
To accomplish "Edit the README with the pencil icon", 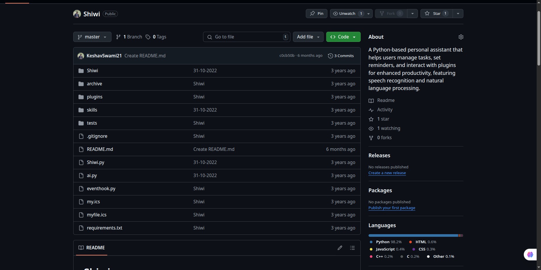I will click(x=340, y=248).
